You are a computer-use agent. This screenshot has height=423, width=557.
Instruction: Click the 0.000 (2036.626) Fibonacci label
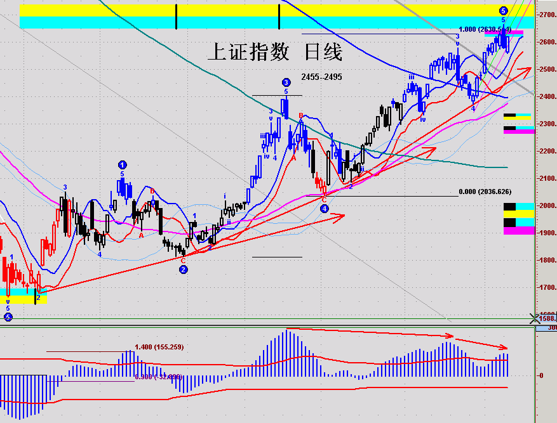tap(485, 191)
